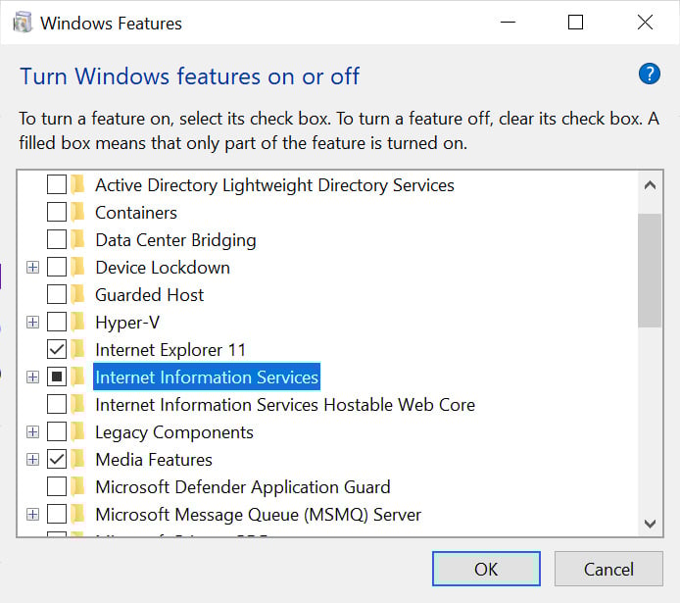
Task: Enable Active Directory Lightweight Directory Services checkbox
Action: [x=57, y=184]
